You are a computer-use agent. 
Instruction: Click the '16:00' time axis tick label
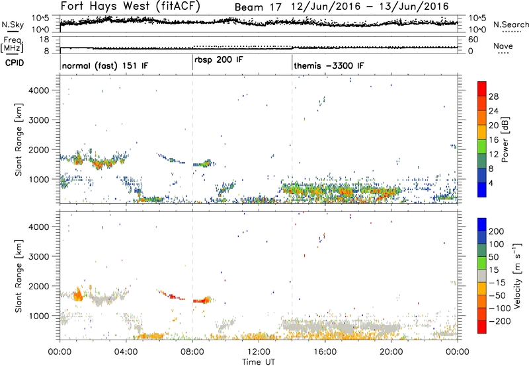tap(325, 352)
